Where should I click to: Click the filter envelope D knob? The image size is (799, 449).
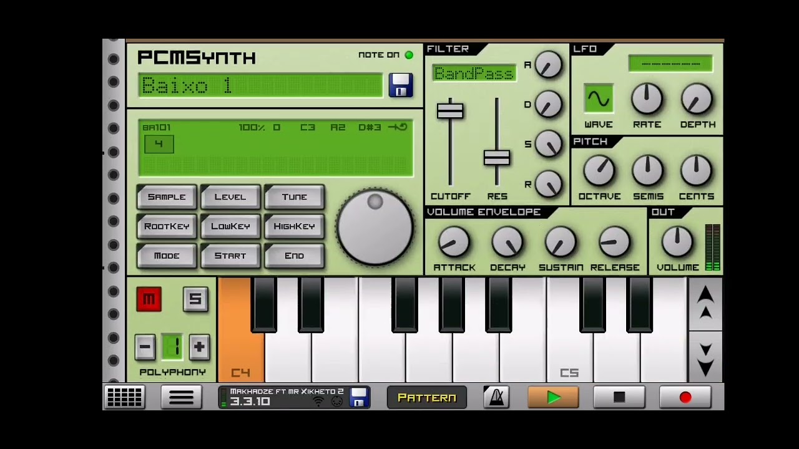tap(548, 104)
